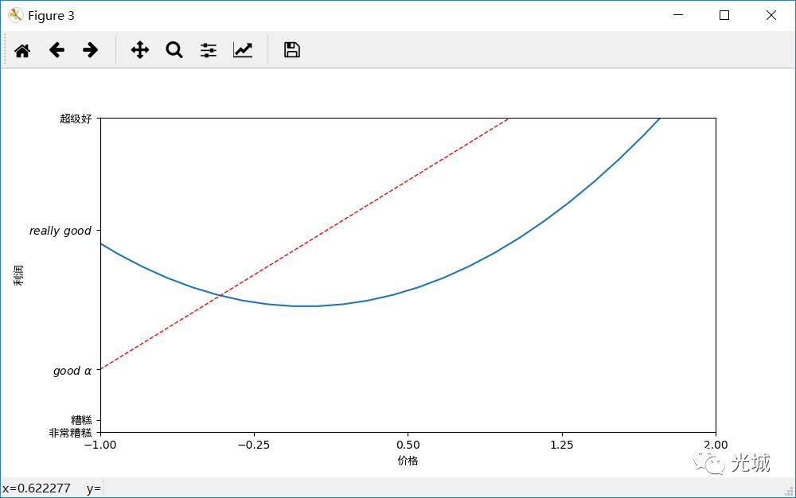The width and height of the screenshot is (796, 498).
Task: Select the Zoom magnifier tool
Action: (174, 49)
